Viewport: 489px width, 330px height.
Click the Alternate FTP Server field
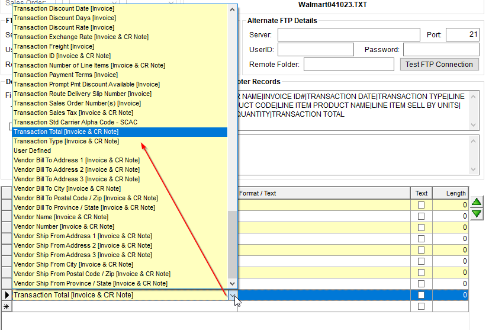[x=349, y=34]
